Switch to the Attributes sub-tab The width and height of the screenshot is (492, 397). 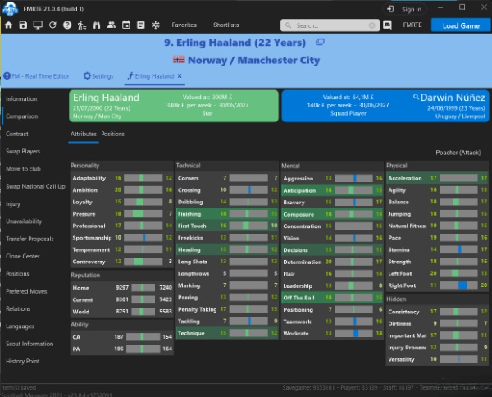click(x=84, y=134)
